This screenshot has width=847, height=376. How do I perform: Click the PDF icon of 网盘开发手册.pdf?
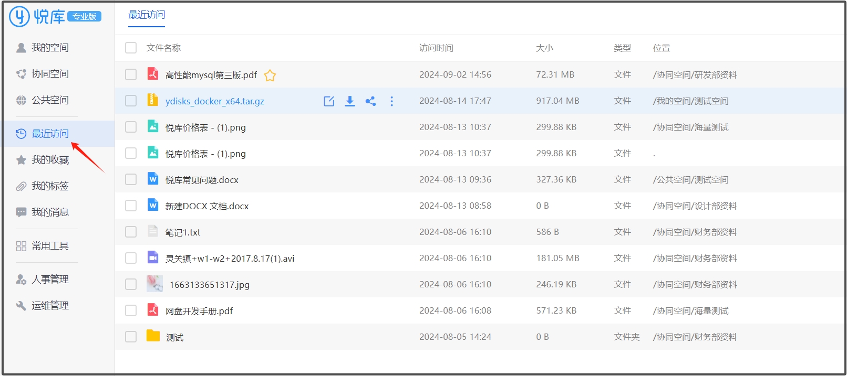click(x=153, y=310)
